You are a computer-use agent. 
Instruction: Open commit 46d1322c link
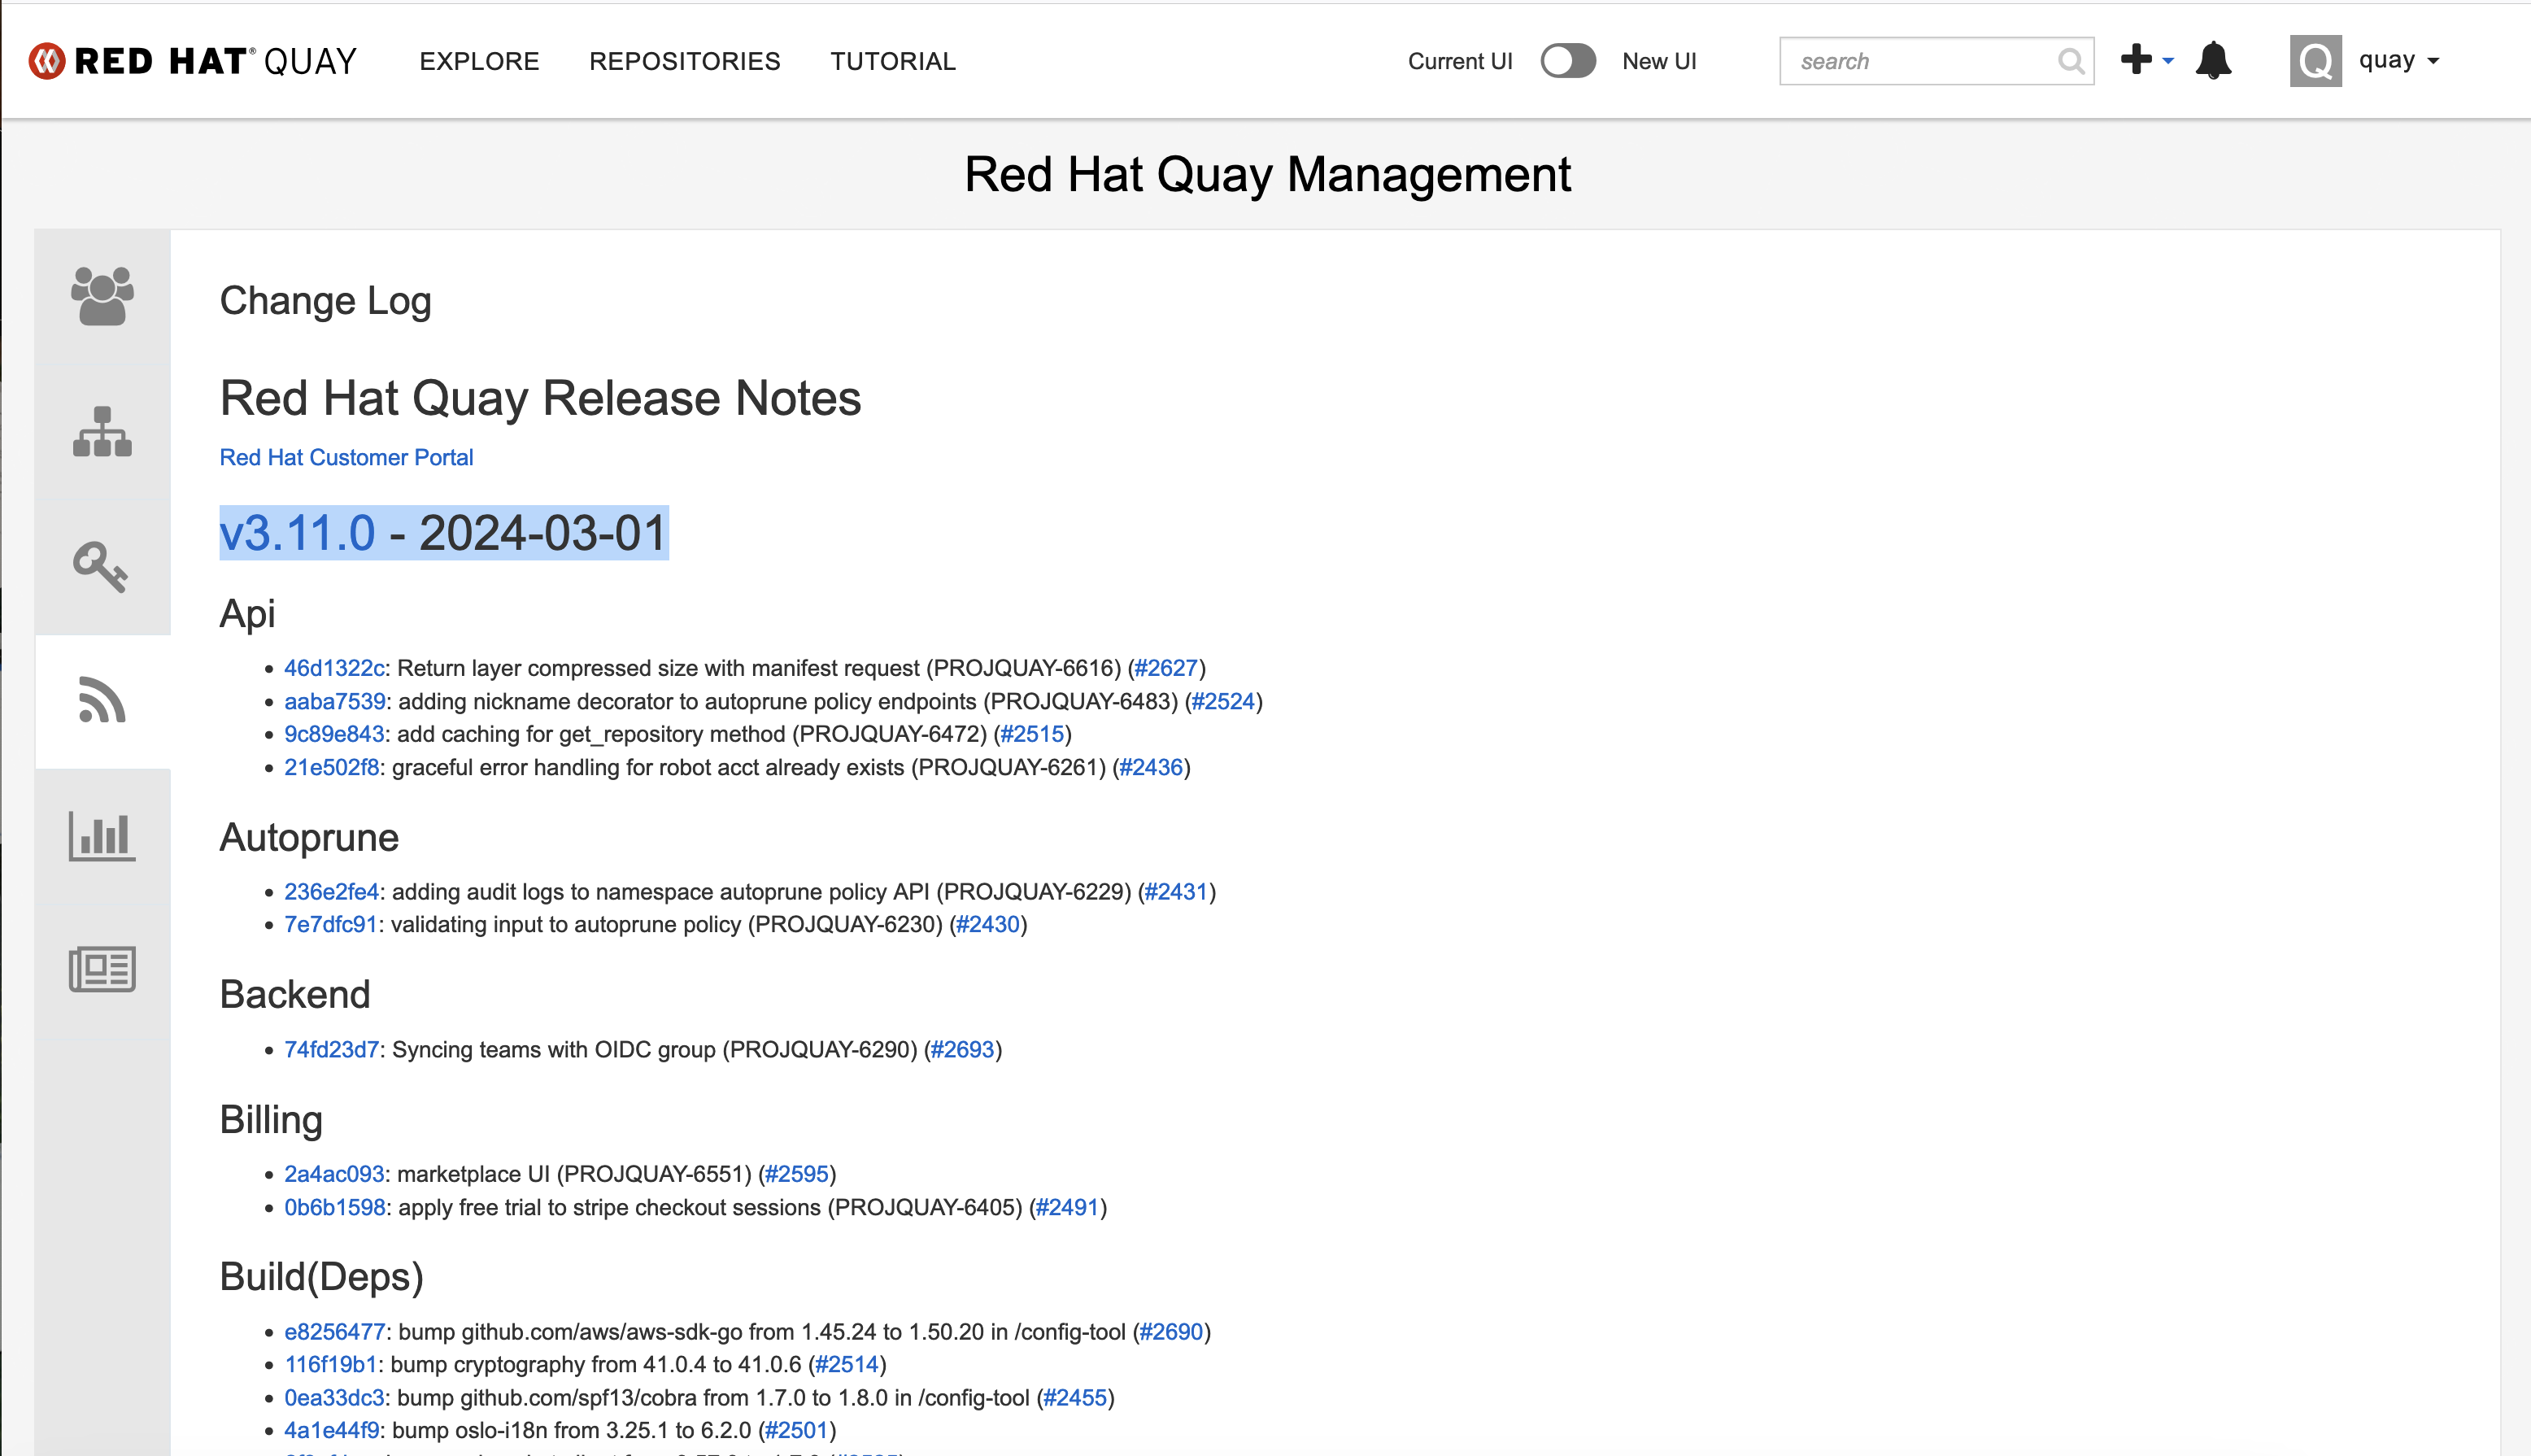point(334,668)
